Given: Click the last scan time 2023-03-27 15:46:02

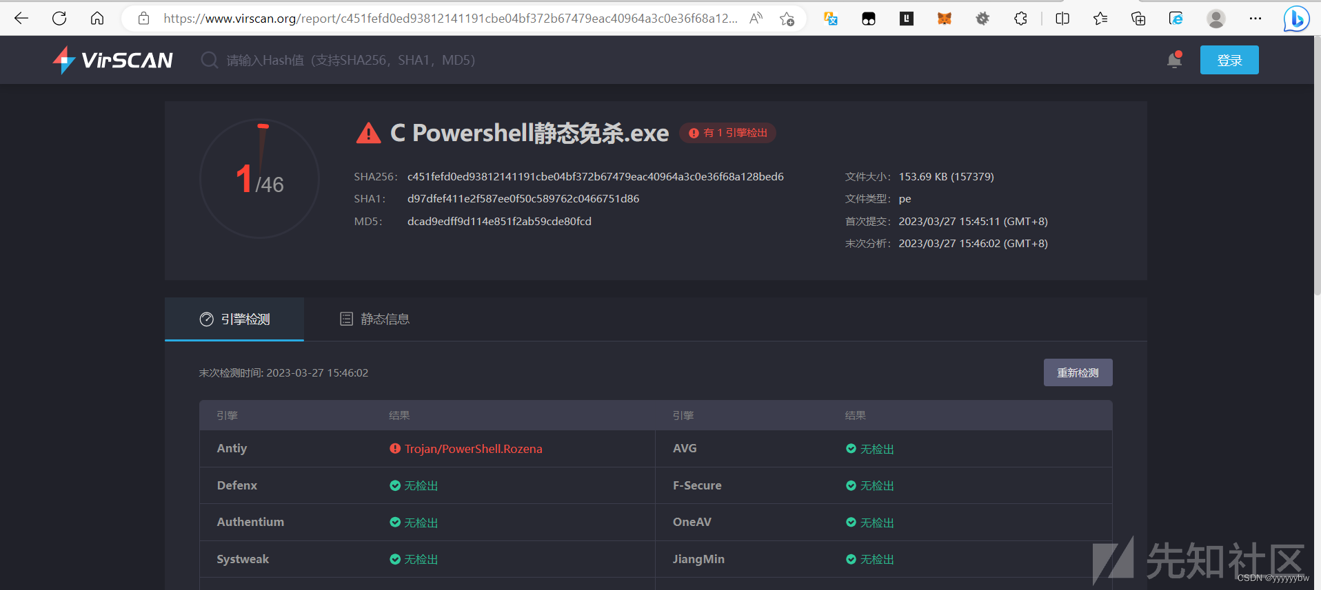Looking at the screenshot, I should 317,372.
